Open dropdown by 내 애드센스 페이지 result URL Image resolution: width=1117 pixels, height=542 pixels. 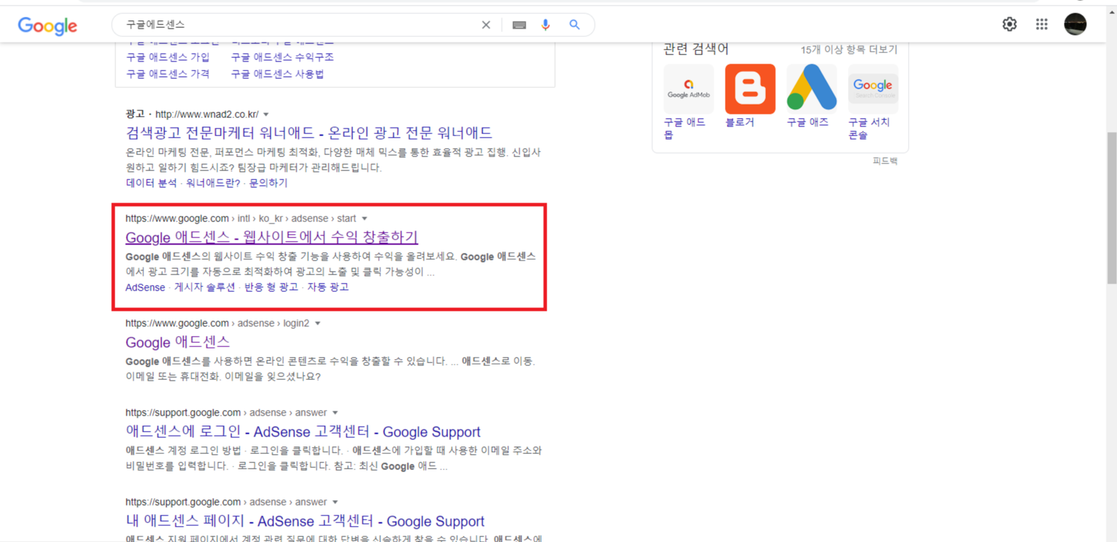(x=335, y=502)
